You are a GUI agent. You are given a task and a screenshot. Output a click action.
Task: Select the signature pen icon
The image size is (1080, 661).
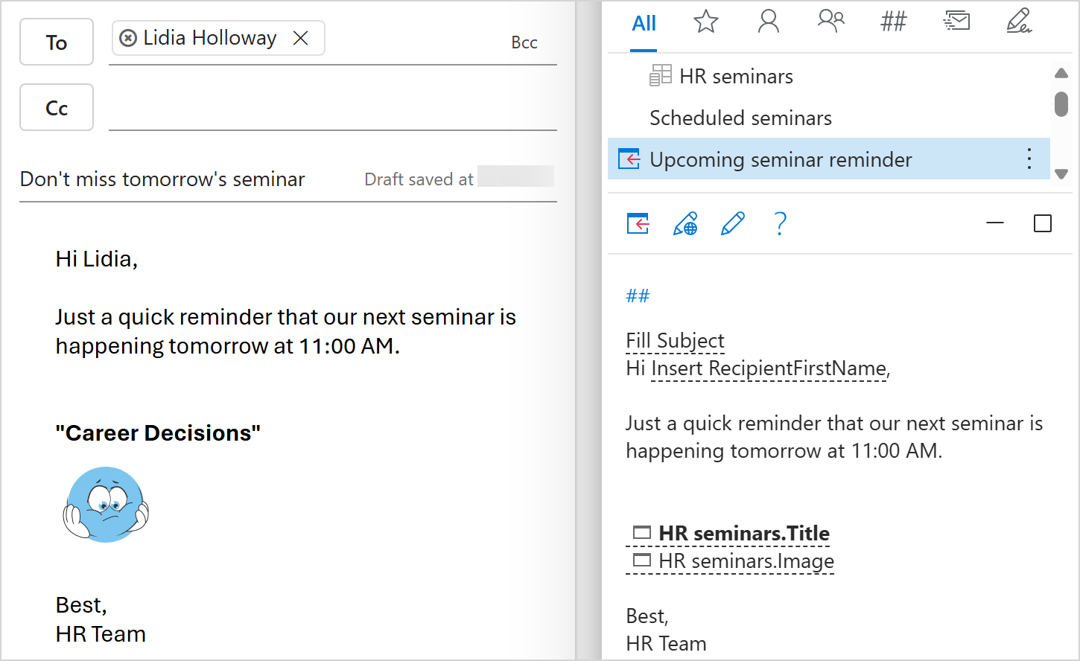pyautogui.click(x=1020, y=23)
